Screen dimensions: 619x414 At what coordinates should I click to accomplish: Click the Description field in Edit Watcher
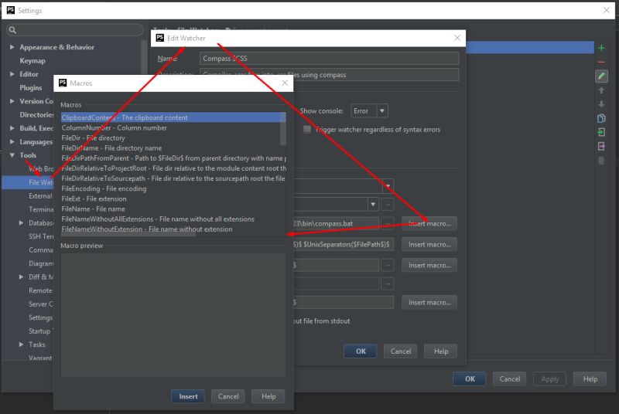tap(330, 74)
